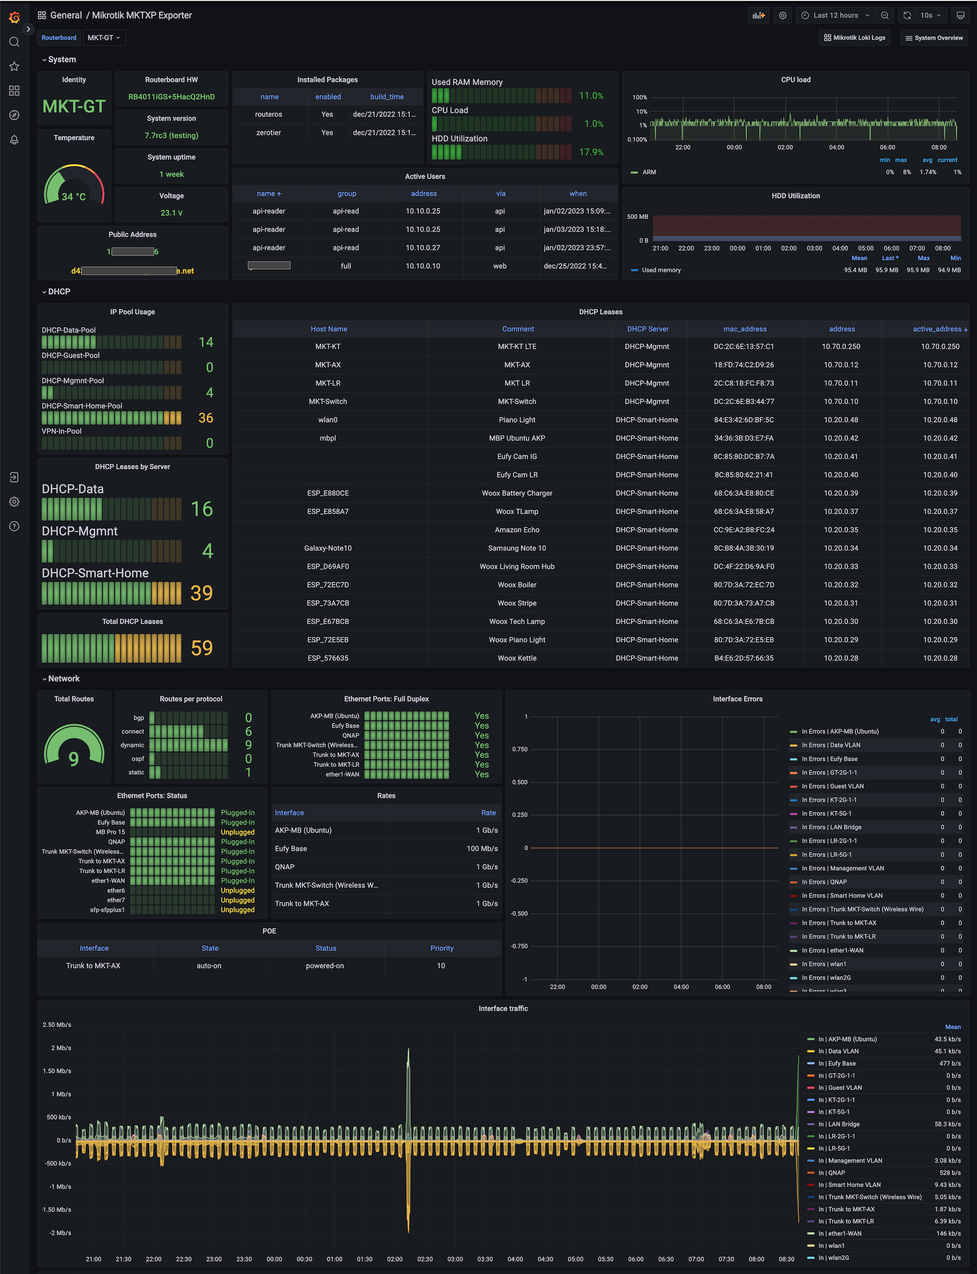Sort Rates table by Interface column
The height and width of the screenshot is (1274, 977).
click(290, 813)
